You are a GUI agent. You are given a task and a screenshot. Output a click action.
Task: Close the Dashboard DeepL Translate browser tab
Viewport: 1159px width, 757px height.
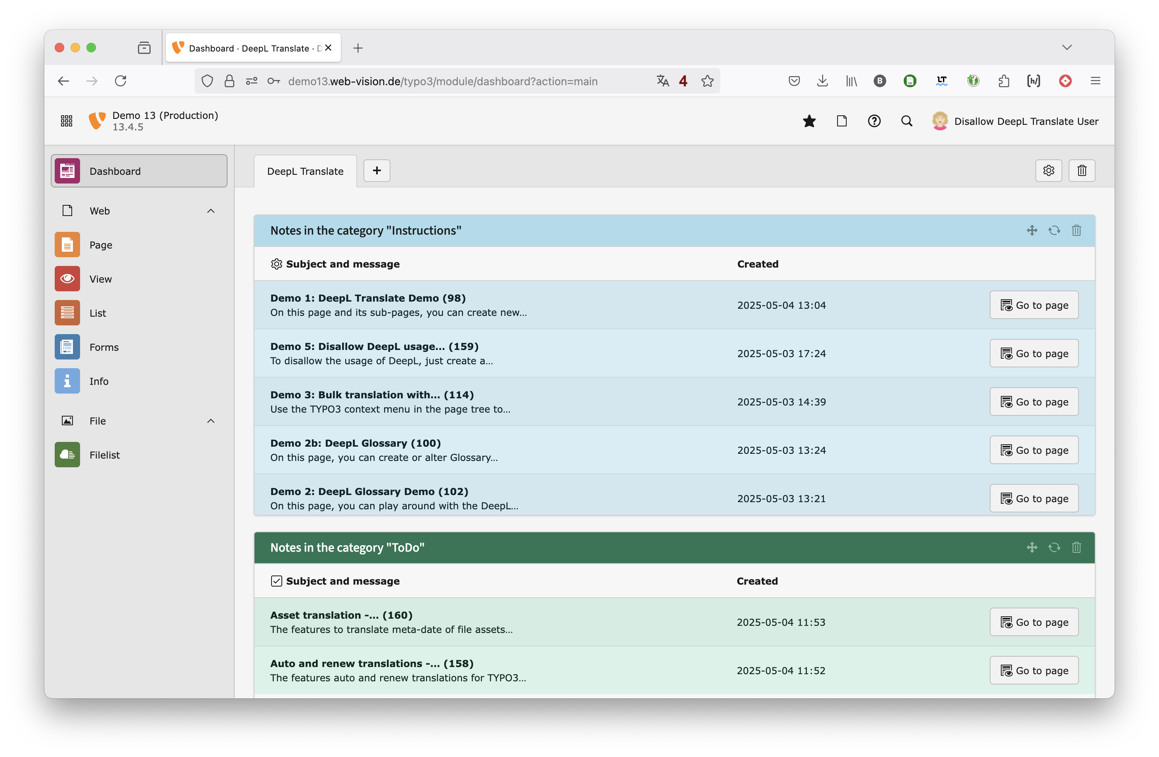tap(328, 48)
